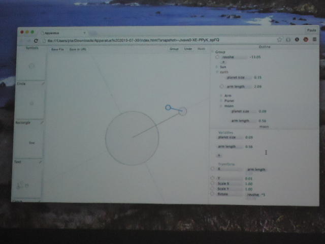
Task: Select the Planet item in Outline
Action: (229, 101)
